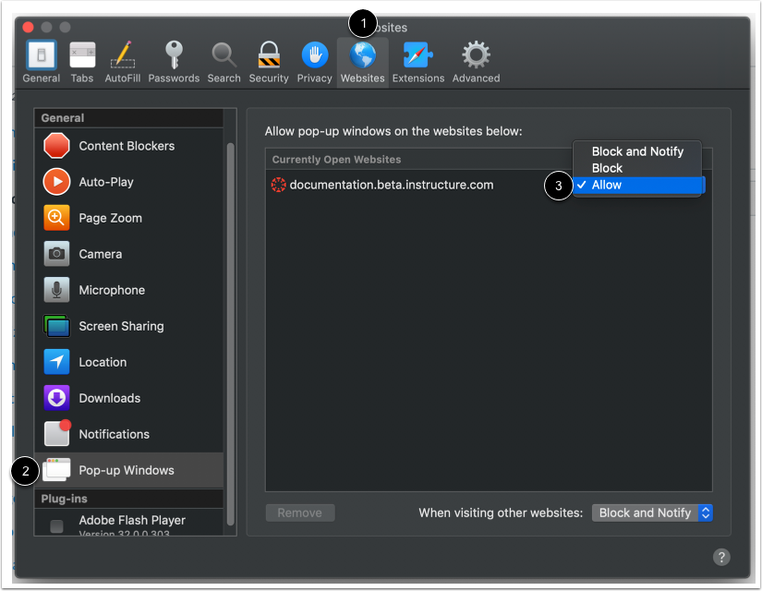Switch to the Passwords preferences icon
The width and height of the screenshot is (762, 591).
[x=174, y=60]
